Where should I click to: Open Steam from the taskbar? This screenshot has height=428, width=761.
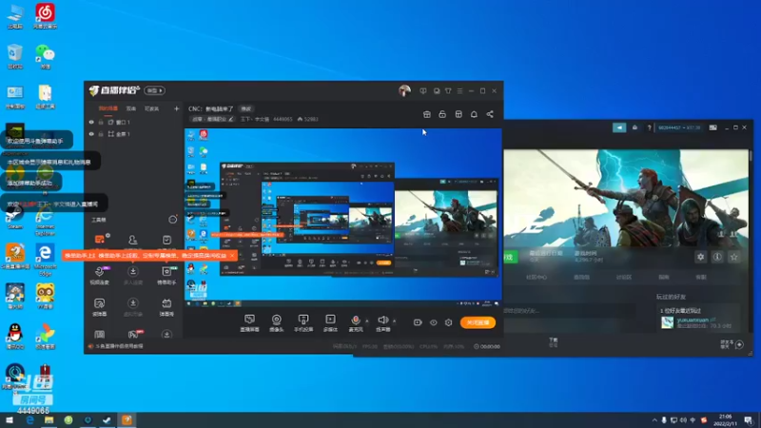(107, 420)
